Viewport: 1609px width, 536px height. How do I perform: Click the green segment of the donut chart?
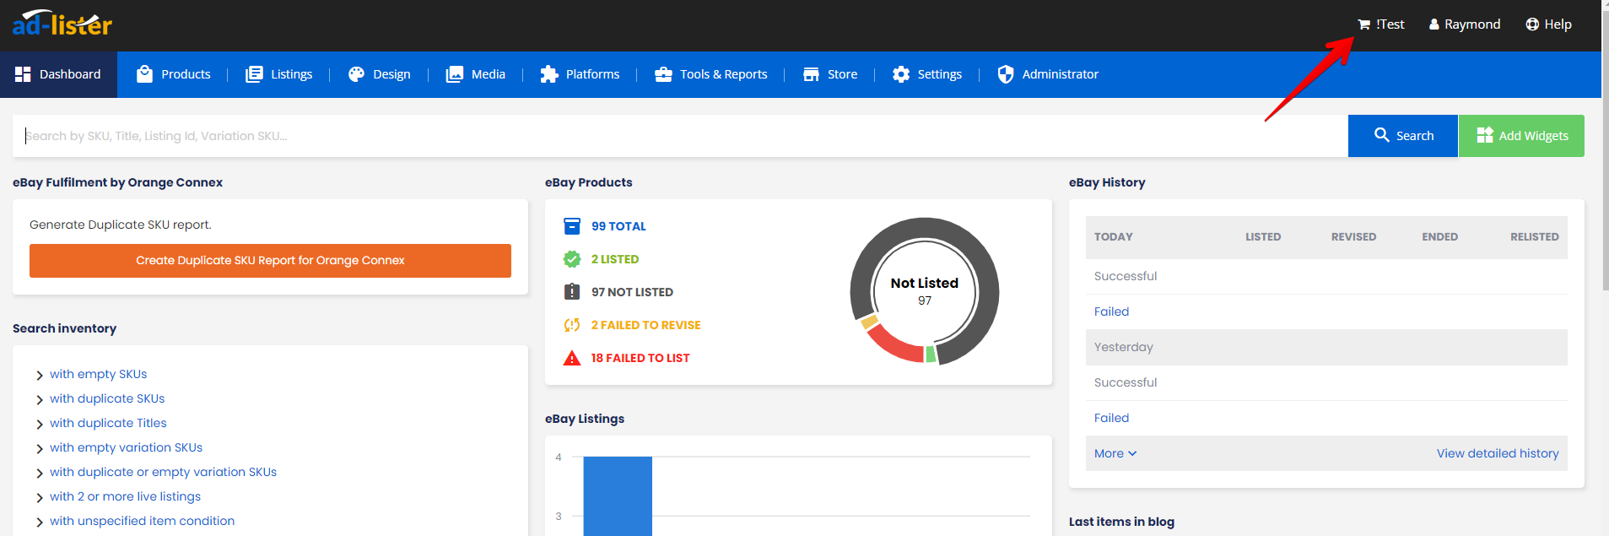click(931, 355)
